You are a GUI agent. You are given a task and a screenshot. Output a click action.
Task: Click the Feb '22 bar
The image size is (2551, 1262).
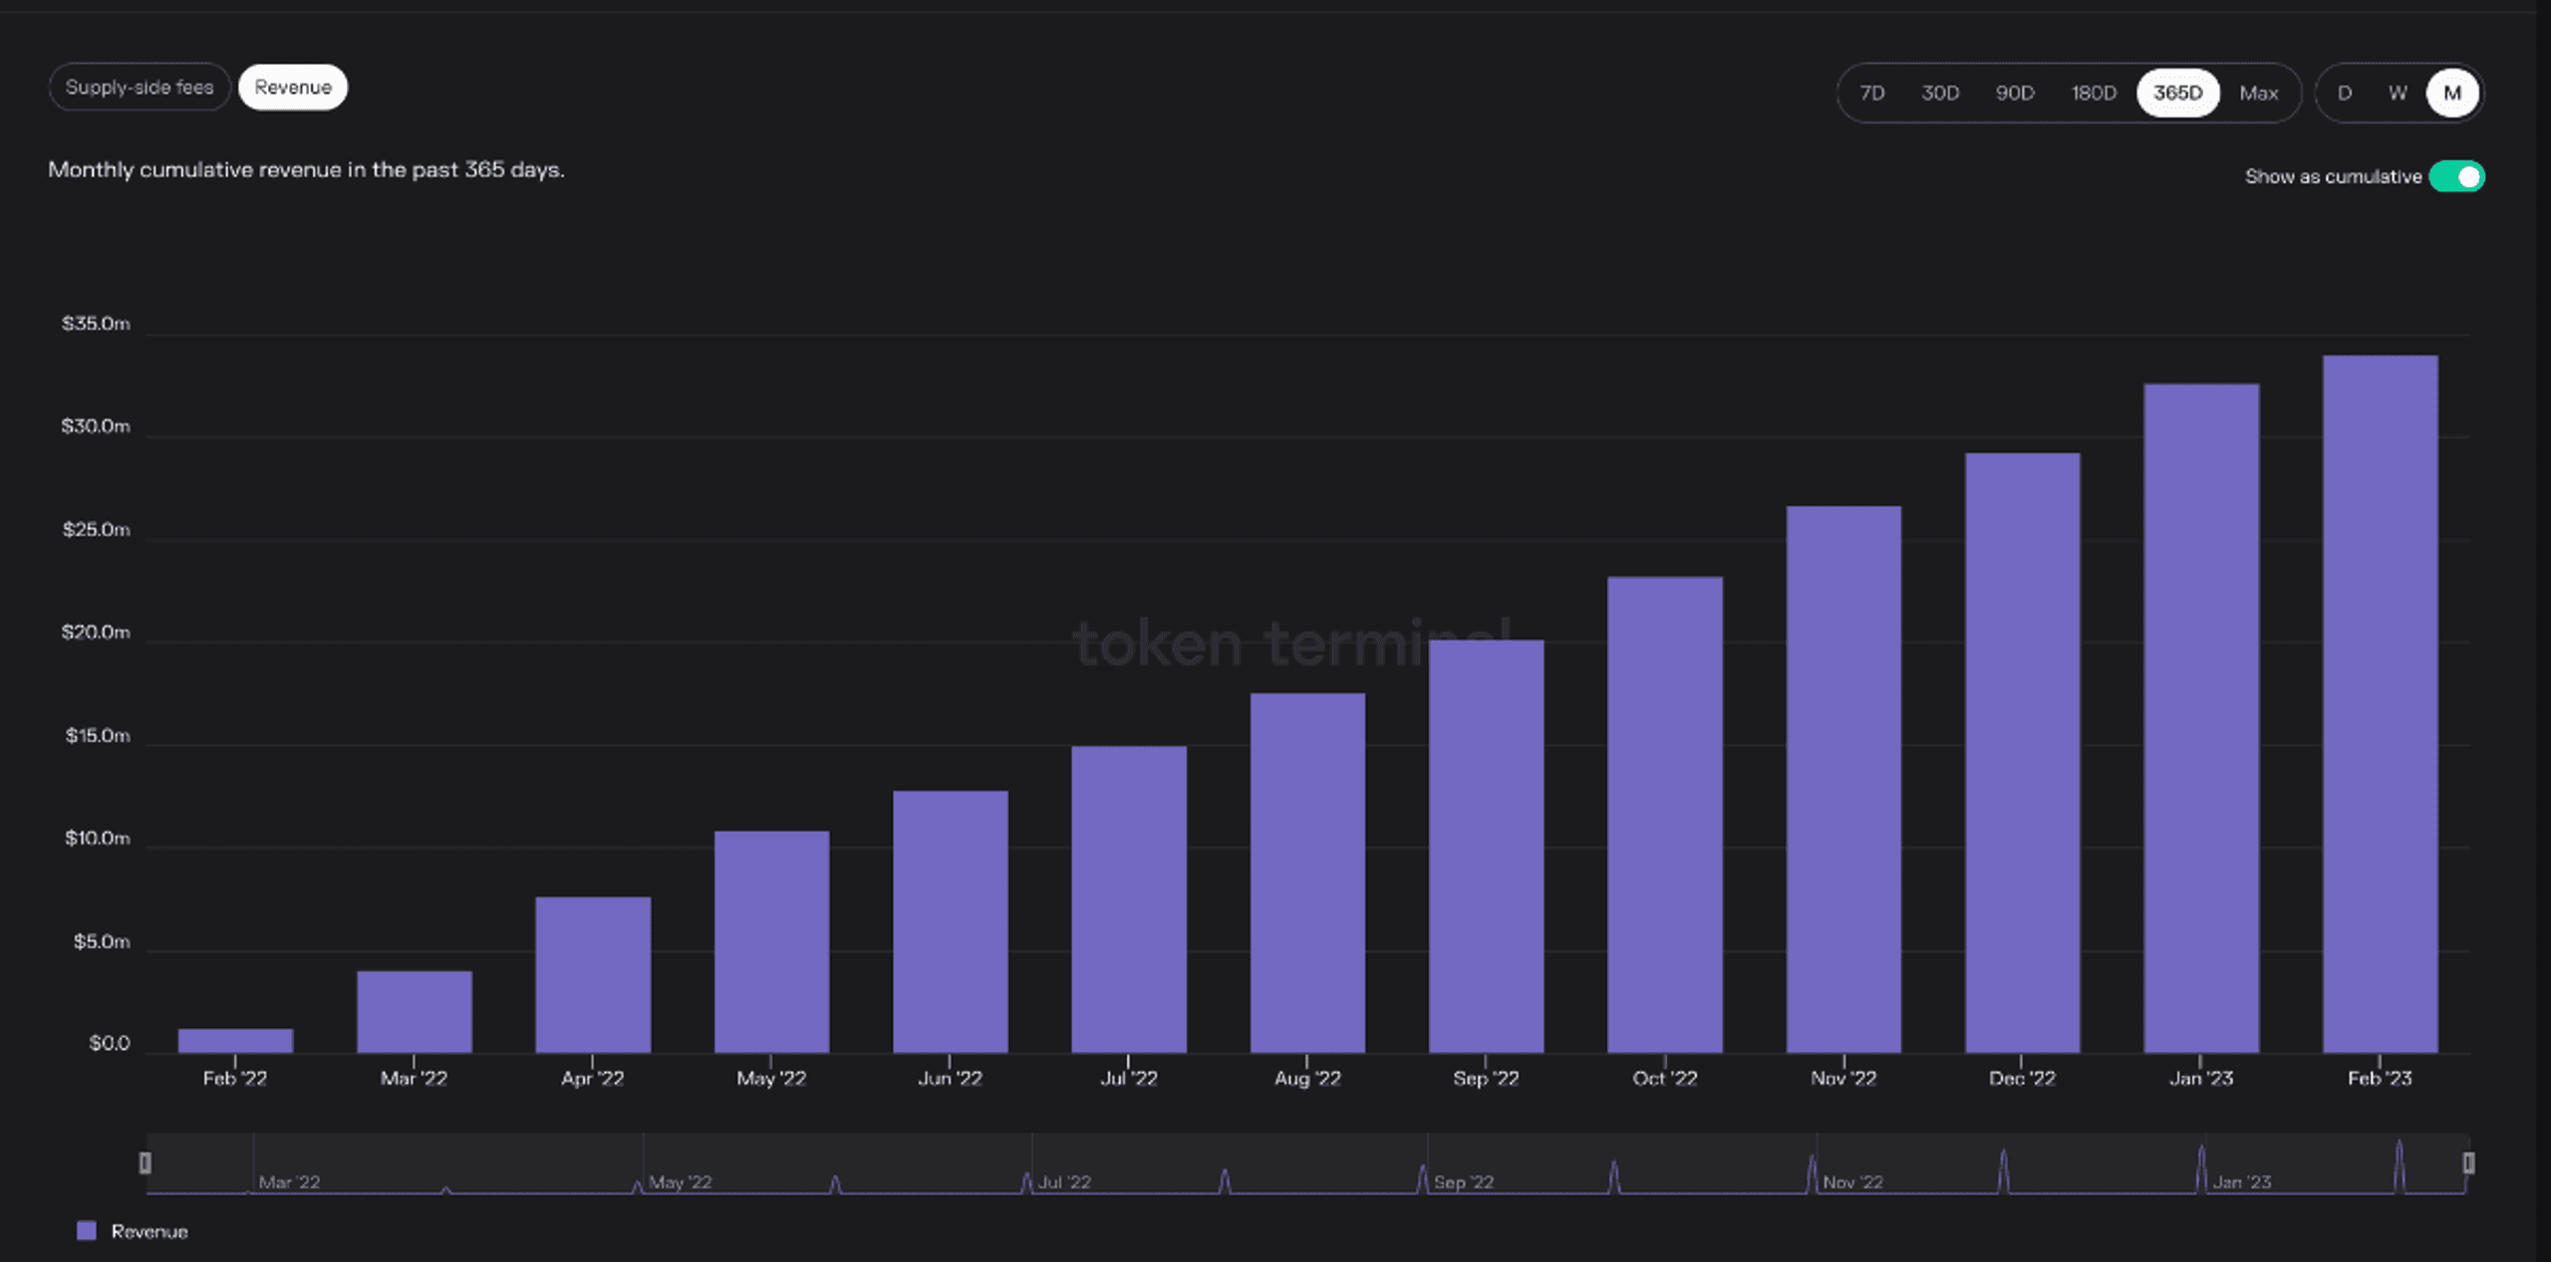point(235,1041)
